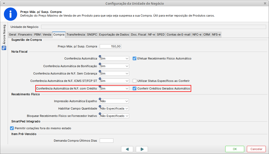Uncheck Efetuar Recebimento Físico Automático
The height and width of the screenshot is (154, 269).
point(134,58)
